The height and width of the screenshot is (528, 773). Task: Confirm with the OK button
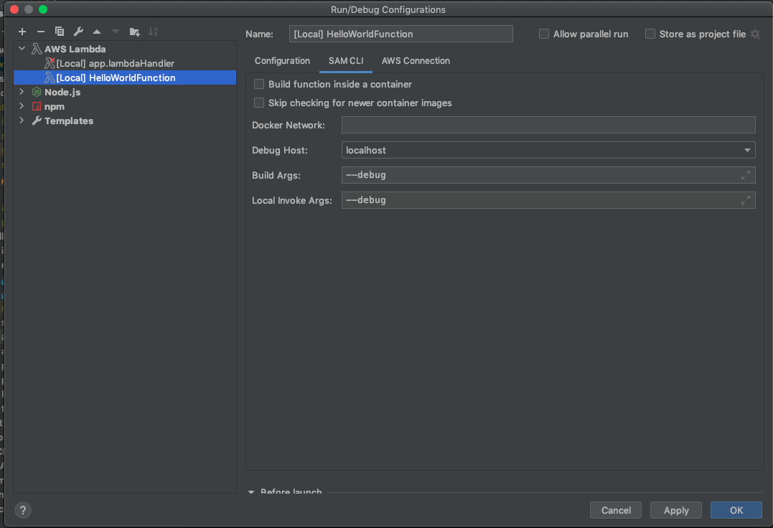tap(736, 510)
